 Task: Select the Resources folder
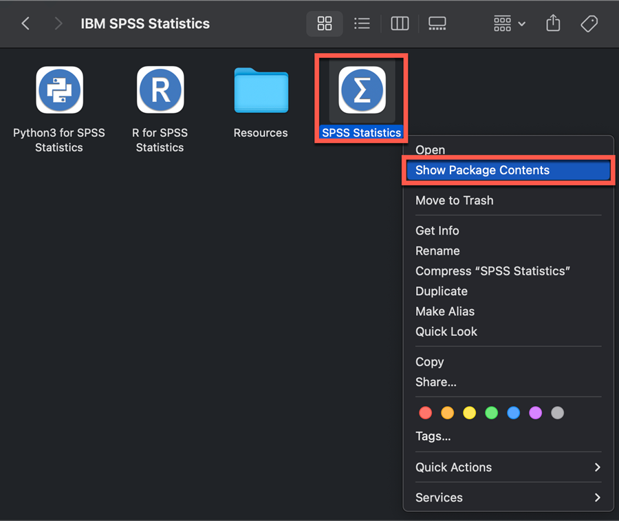tap(261, 90)
